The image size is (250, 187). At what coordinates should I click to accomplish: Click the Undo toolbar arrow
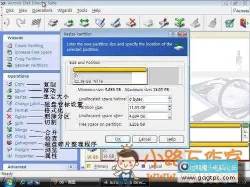(x=7, y=23)
